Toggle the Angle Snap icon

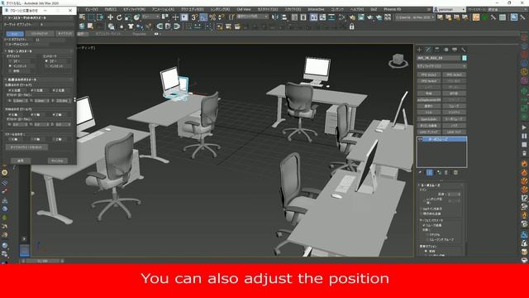(203, 17)
